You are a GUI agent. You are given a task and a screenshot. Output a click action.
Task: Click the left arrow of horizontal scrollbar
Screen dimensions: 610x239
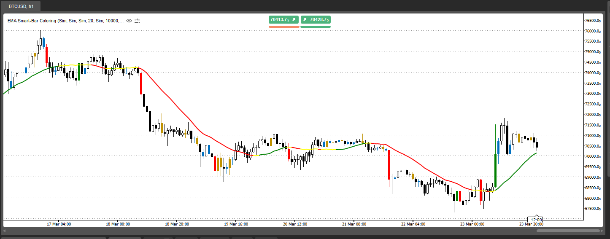(5, 231)
